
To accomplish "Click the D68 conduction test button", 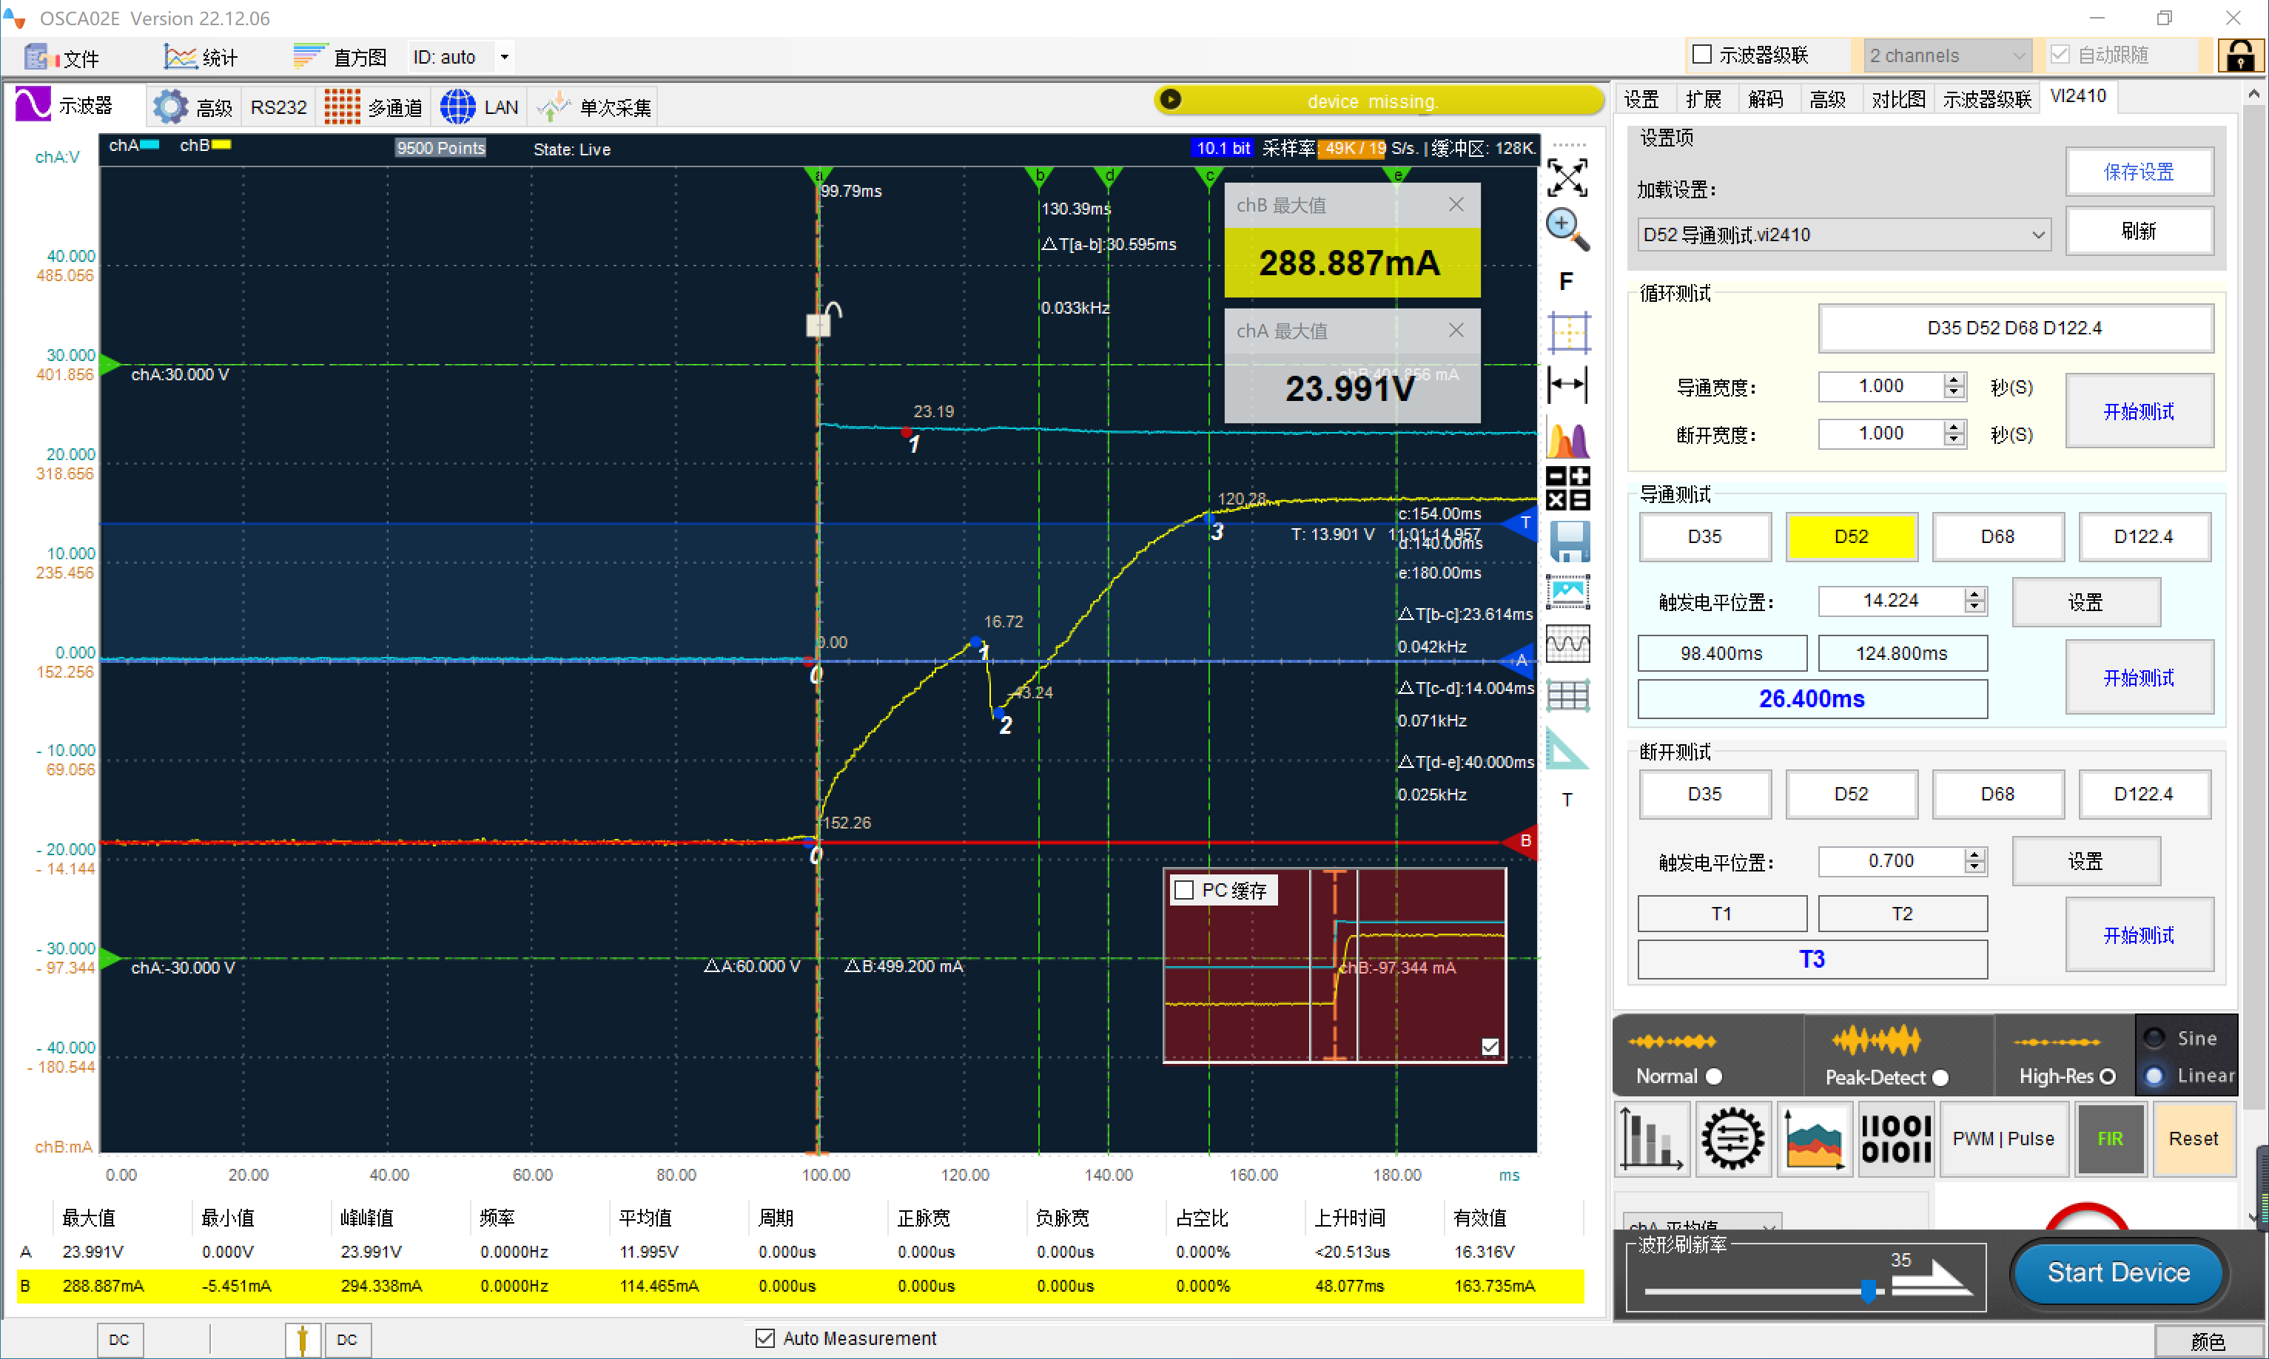I will click(1997, 536).
